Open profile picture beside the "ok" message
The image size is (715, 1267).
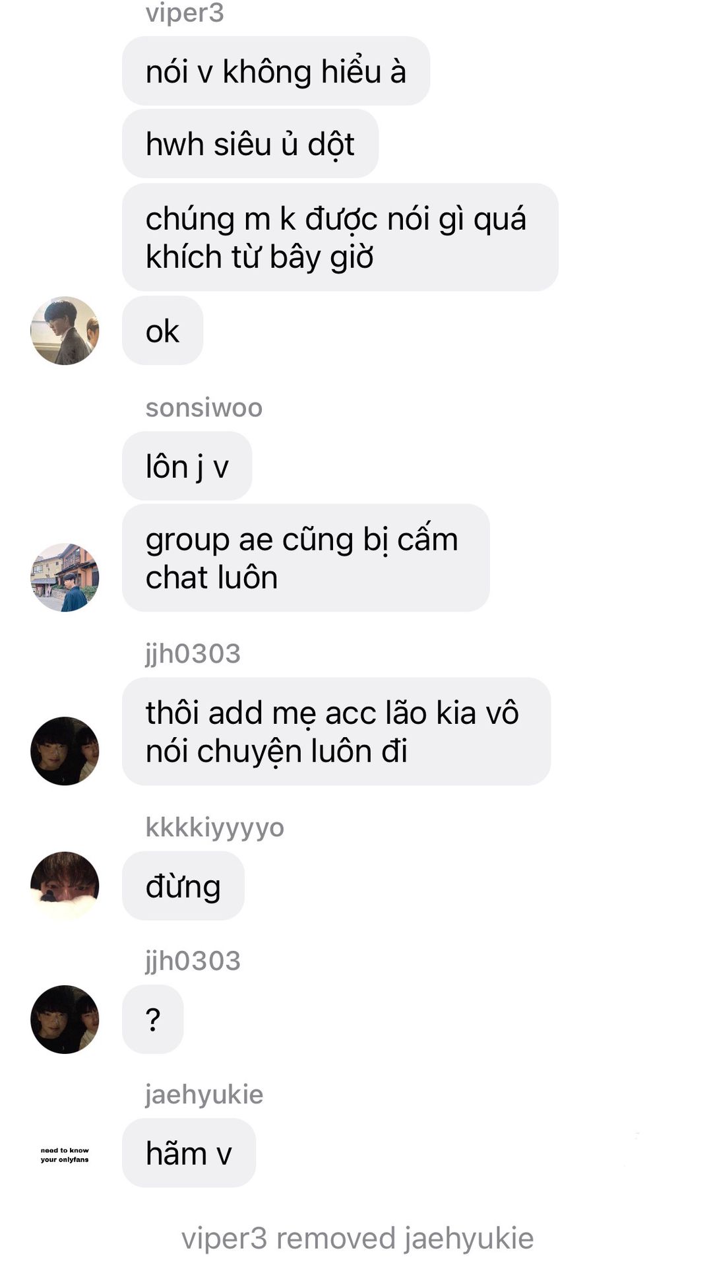coord(65,331)
